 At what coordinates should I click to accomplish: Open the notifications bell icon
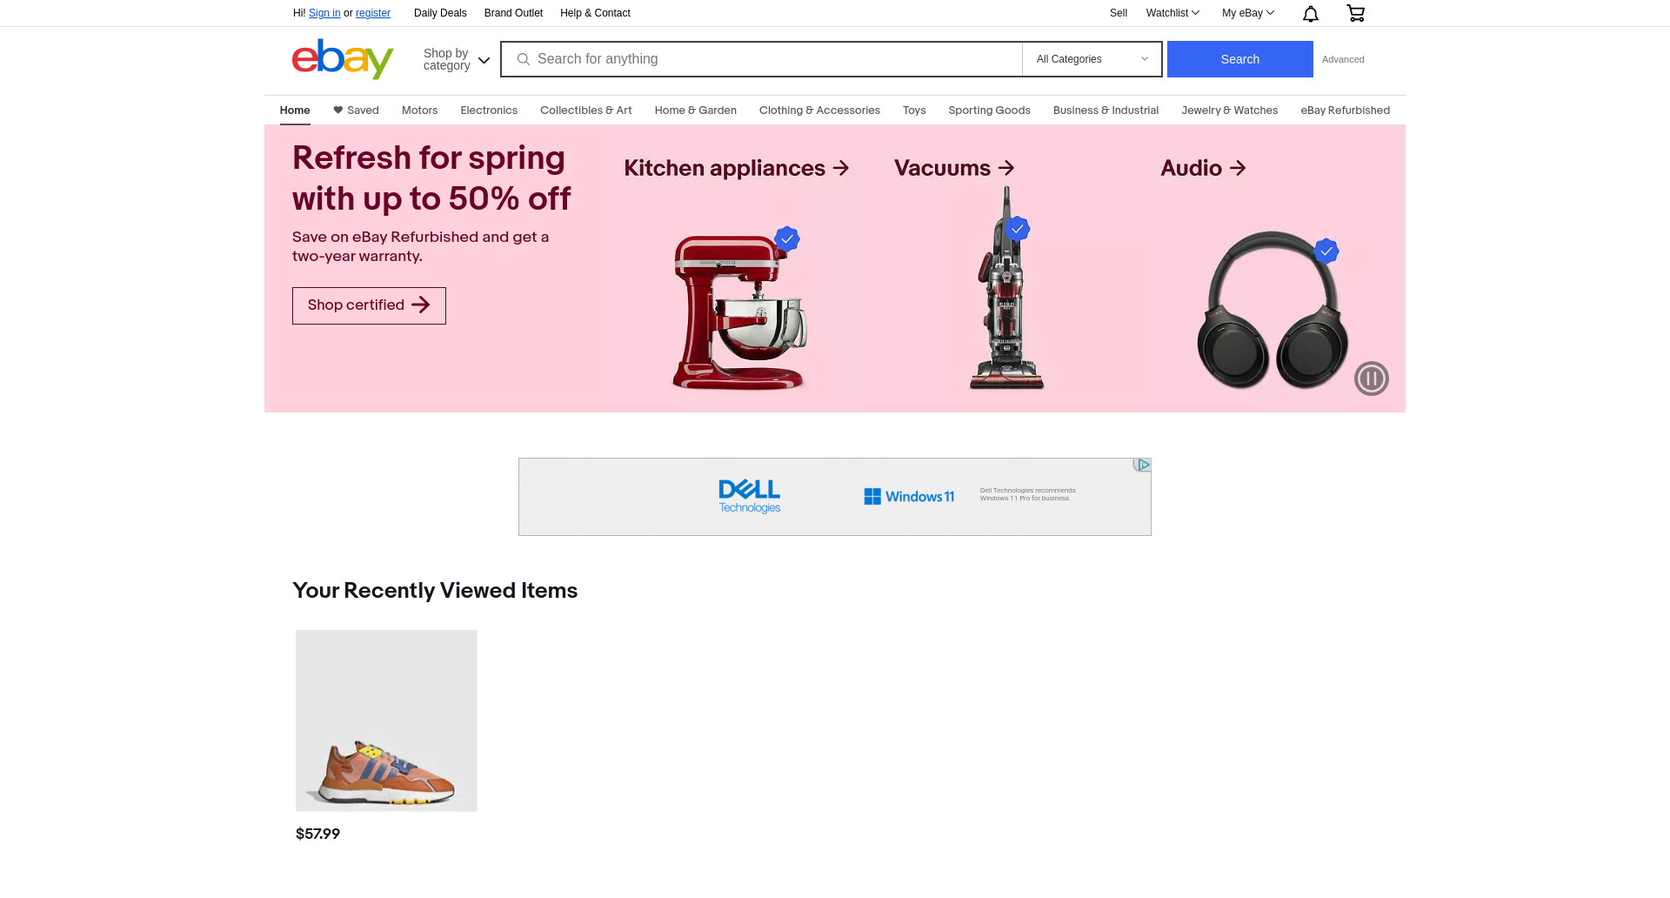click(x=1311, y=13)
